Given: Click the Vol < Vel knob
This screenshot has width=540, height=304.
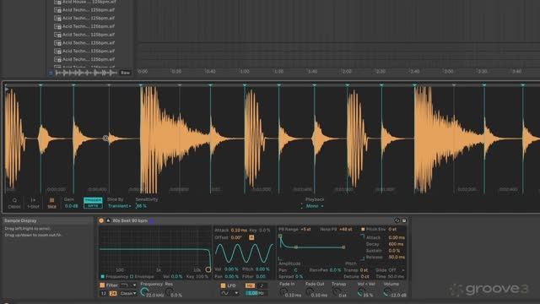Looking at the screenshot, I should point(360,292).
